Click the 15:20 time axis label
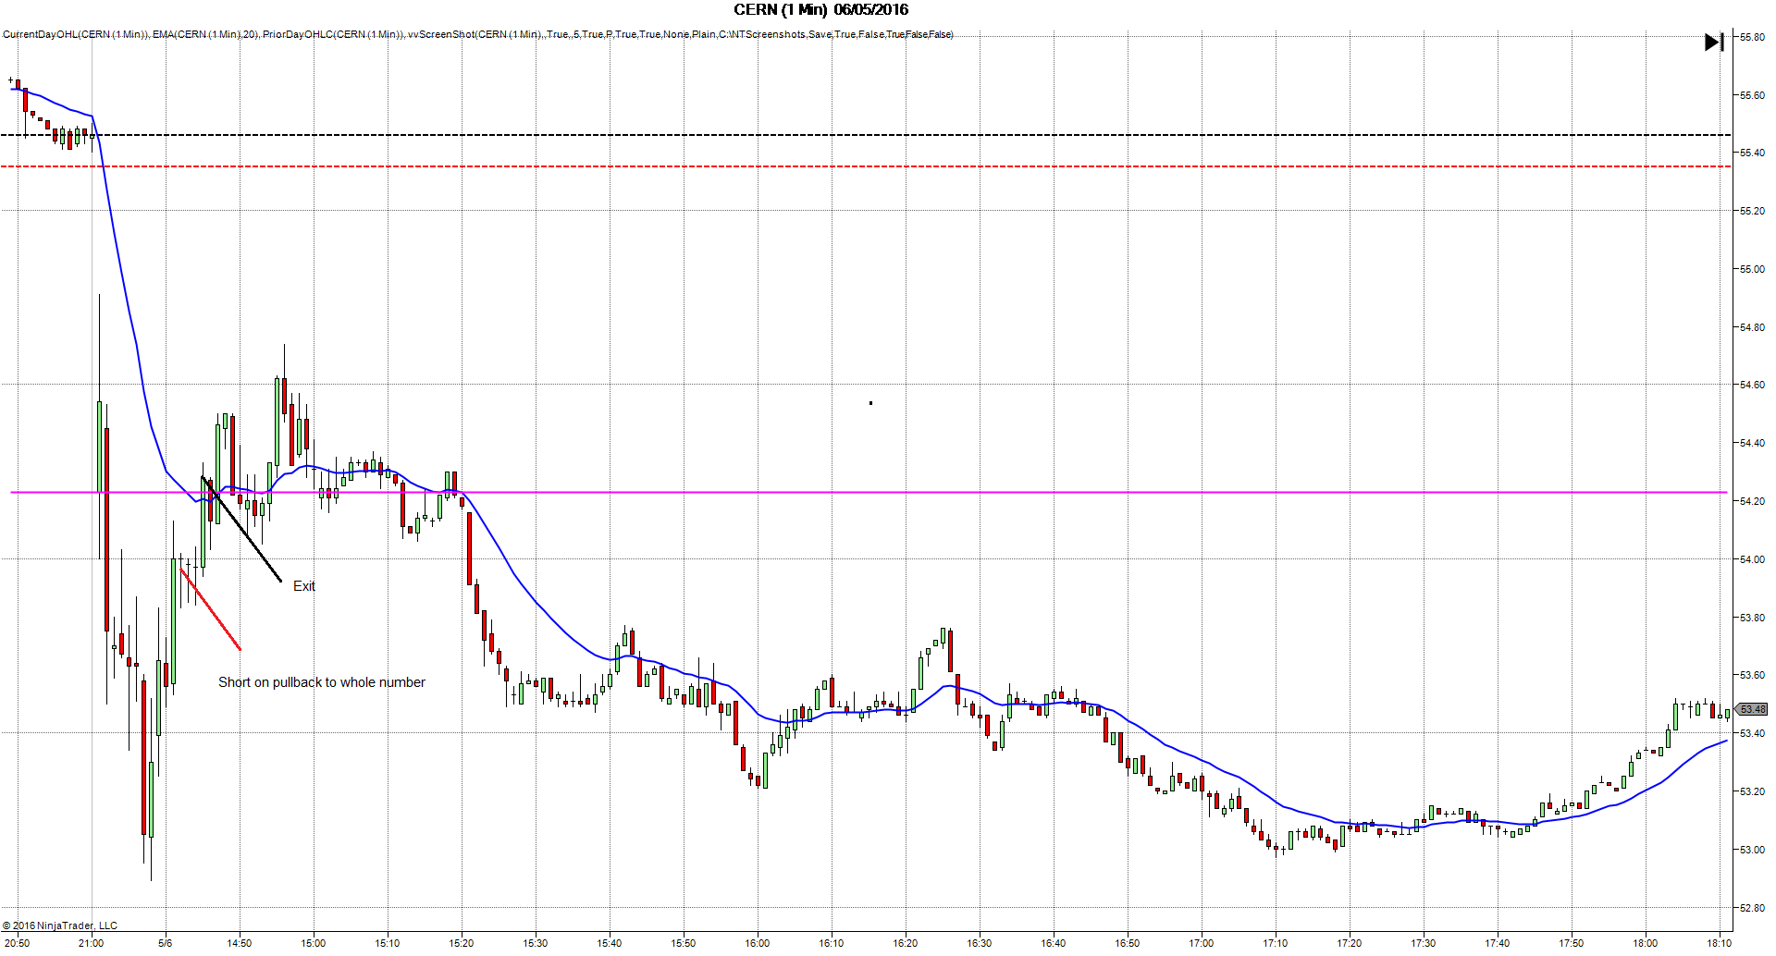1776x956 pixels. point(461,943)
